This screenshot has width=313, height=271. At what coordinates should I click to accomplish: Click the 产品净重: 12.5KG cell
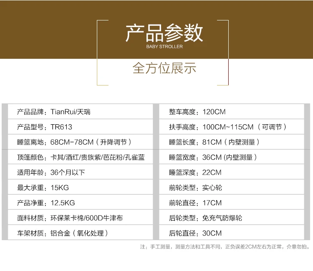pyautogui.click(x=80, y=203)
